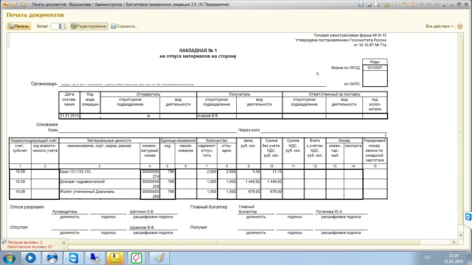Close the Текущие вызовы notification
Image resolution: width=472 pixels, height=265 pixels.
point(64,243)
